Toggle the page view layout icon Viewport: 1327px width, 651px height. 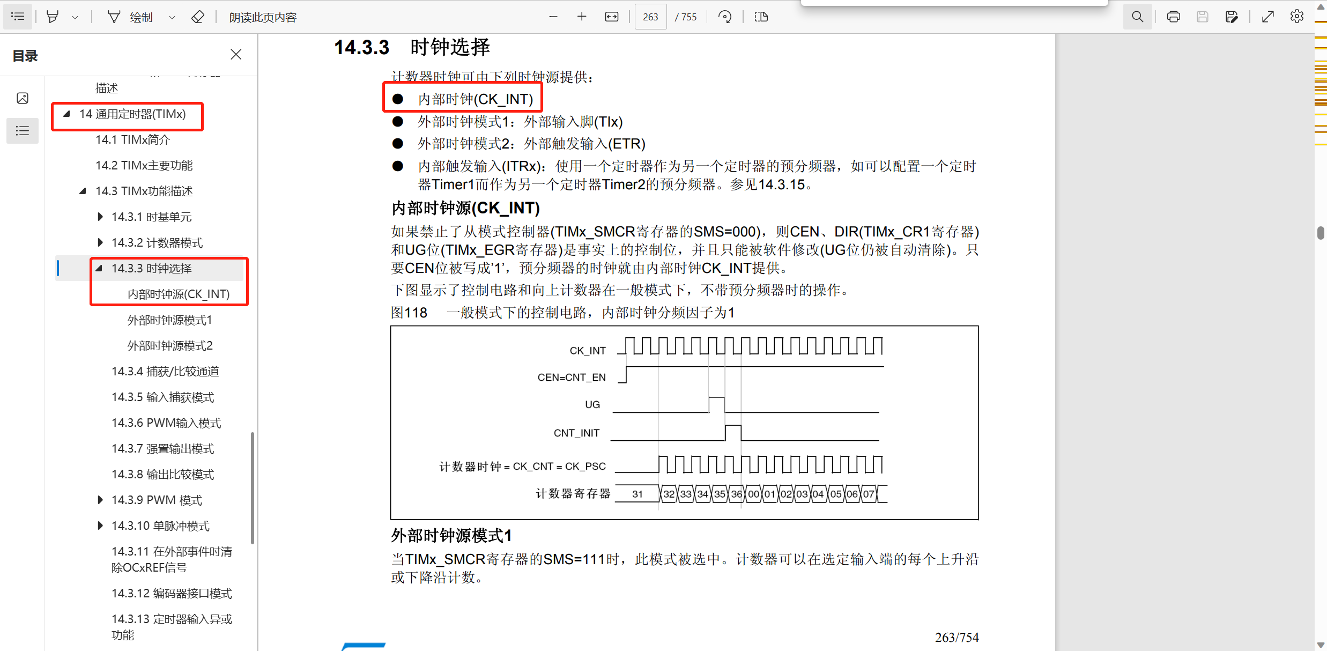761,17
